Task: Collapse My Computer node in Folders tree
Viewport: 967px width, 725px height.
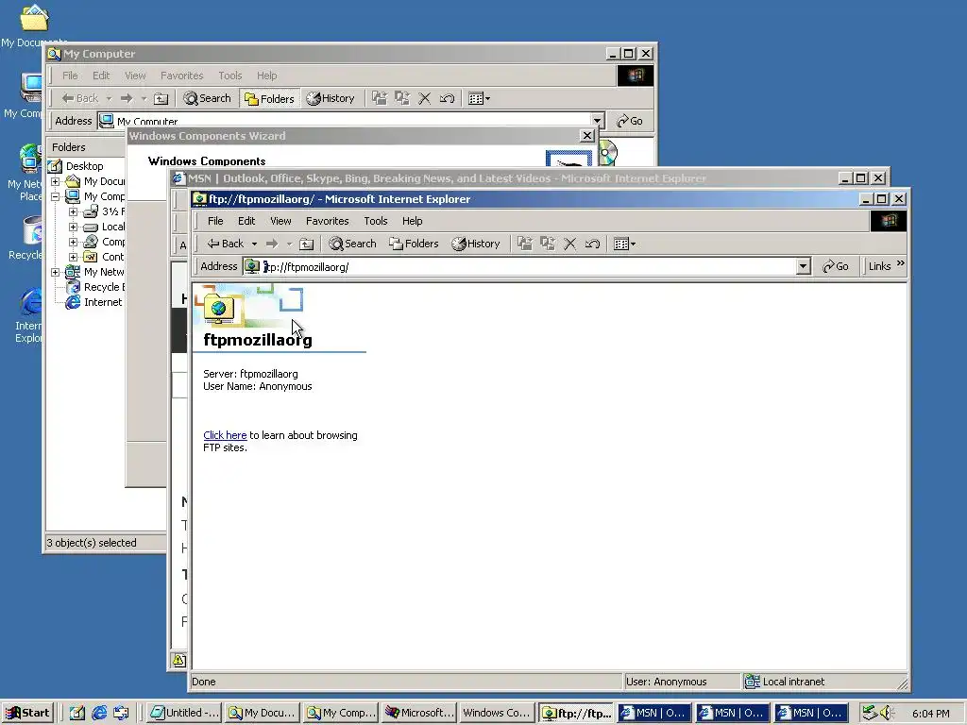Action: (x=55, y=196)
